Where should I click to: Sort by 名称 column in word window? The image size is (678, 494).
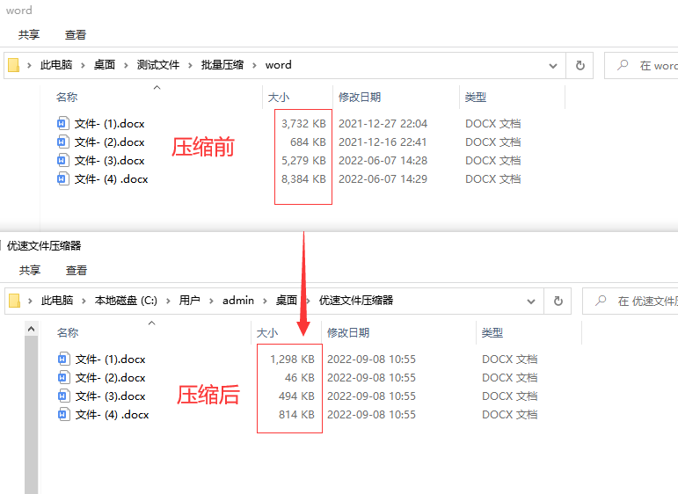(67, 98)
